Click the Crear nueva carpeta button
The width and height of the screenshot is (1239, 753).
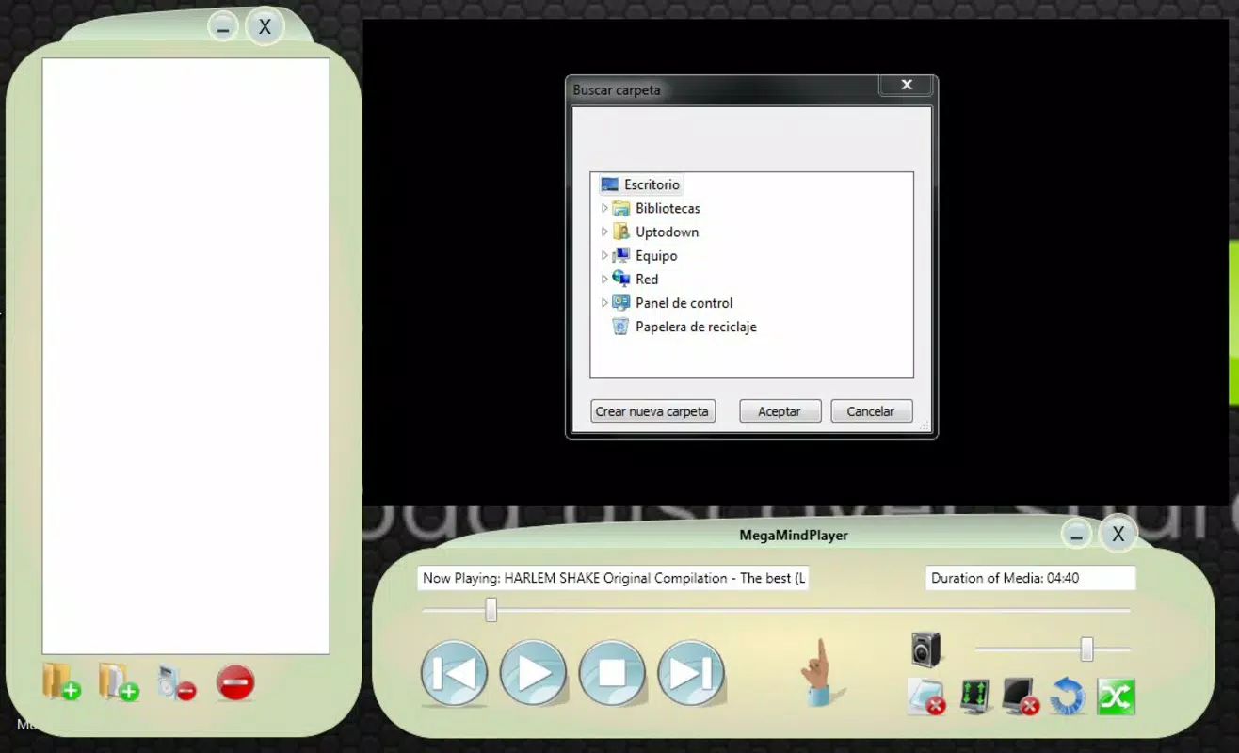point(653,411)
